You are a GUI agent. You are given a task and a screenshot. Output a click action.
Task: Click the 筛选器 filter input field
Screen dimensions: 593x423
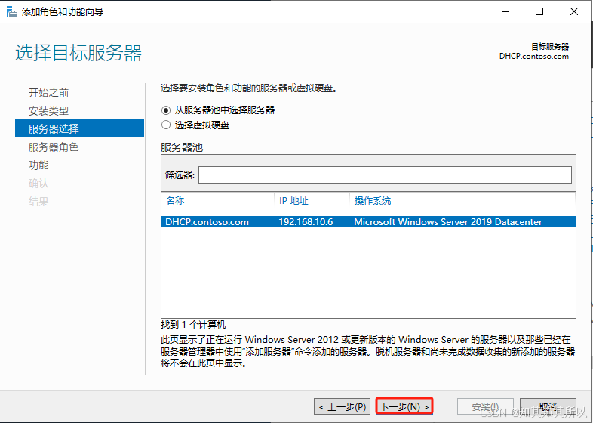click(x=385, y=175)
